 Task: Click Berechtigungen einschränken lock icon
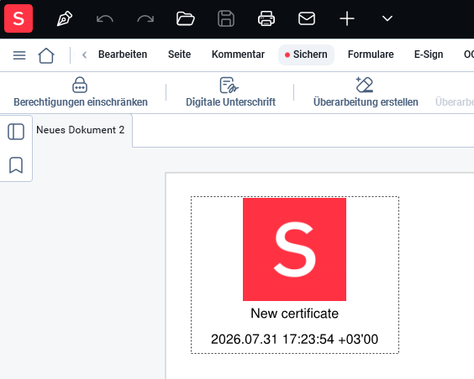(80, 85)
